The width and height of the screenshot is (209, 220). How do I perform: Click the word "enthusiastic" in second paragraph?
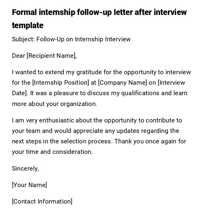(56, 120)
